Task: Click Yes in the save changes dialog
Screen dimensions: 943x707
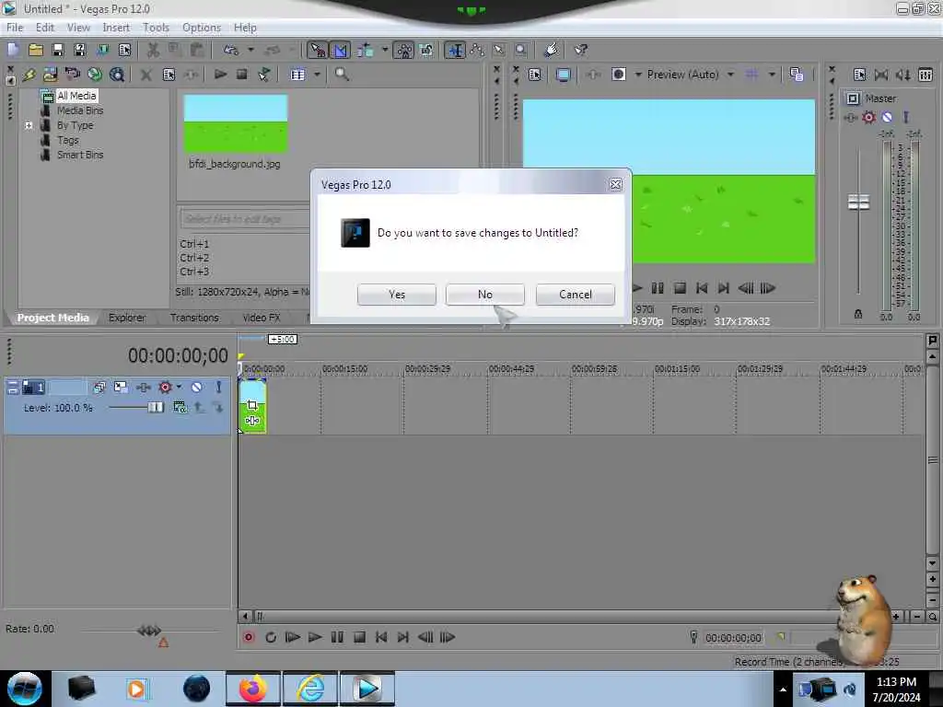Action: click(x=396, y=295)
